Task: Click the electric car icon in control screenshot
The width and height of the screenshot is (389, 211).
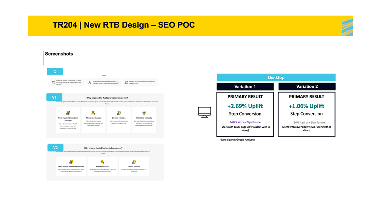Action: [x=126, y=82]
